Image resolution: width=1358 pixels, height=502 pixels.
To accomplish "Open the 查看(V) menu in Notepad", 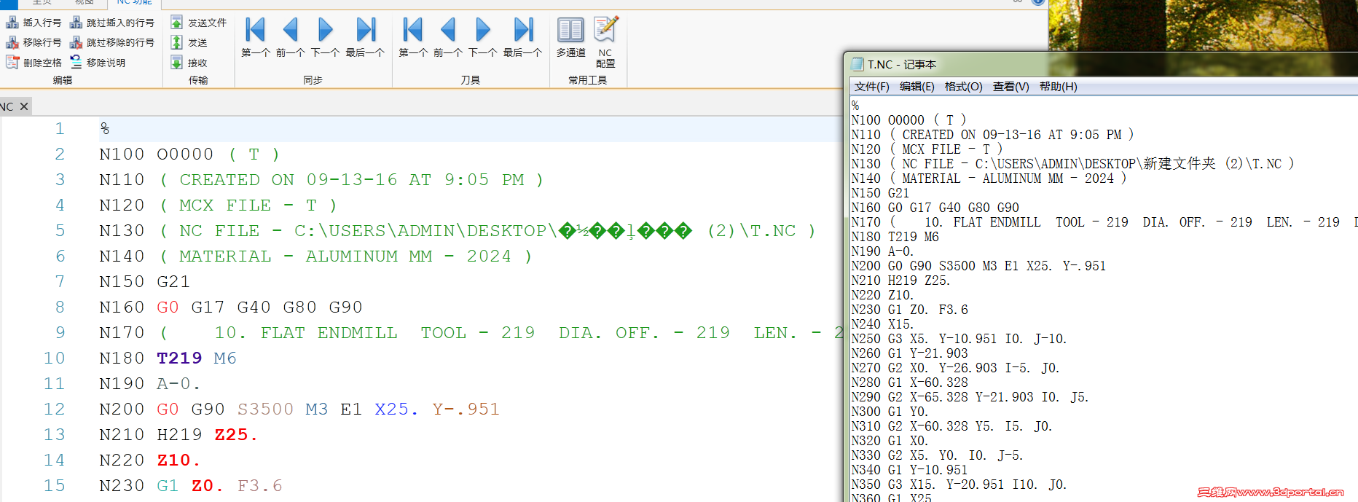I will [x=1011, y=87].
